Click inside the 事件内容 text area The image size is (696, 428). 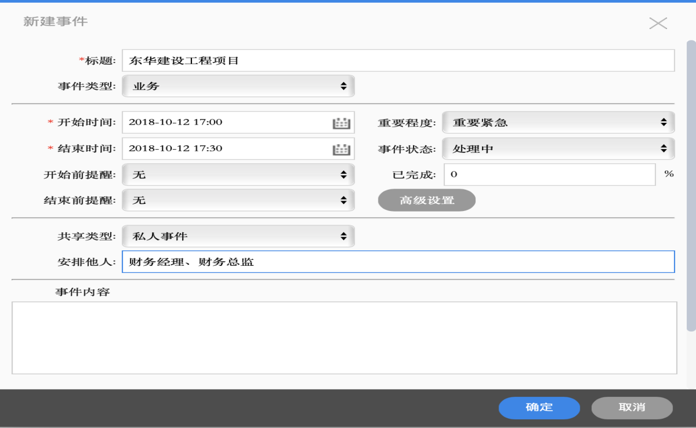[344, 338]
